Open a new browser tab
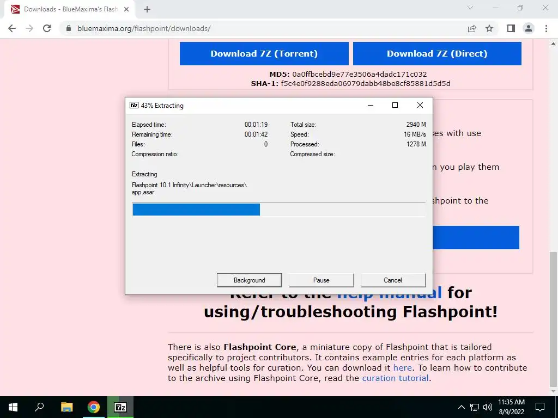558x418 pixels. coord(147,9)
